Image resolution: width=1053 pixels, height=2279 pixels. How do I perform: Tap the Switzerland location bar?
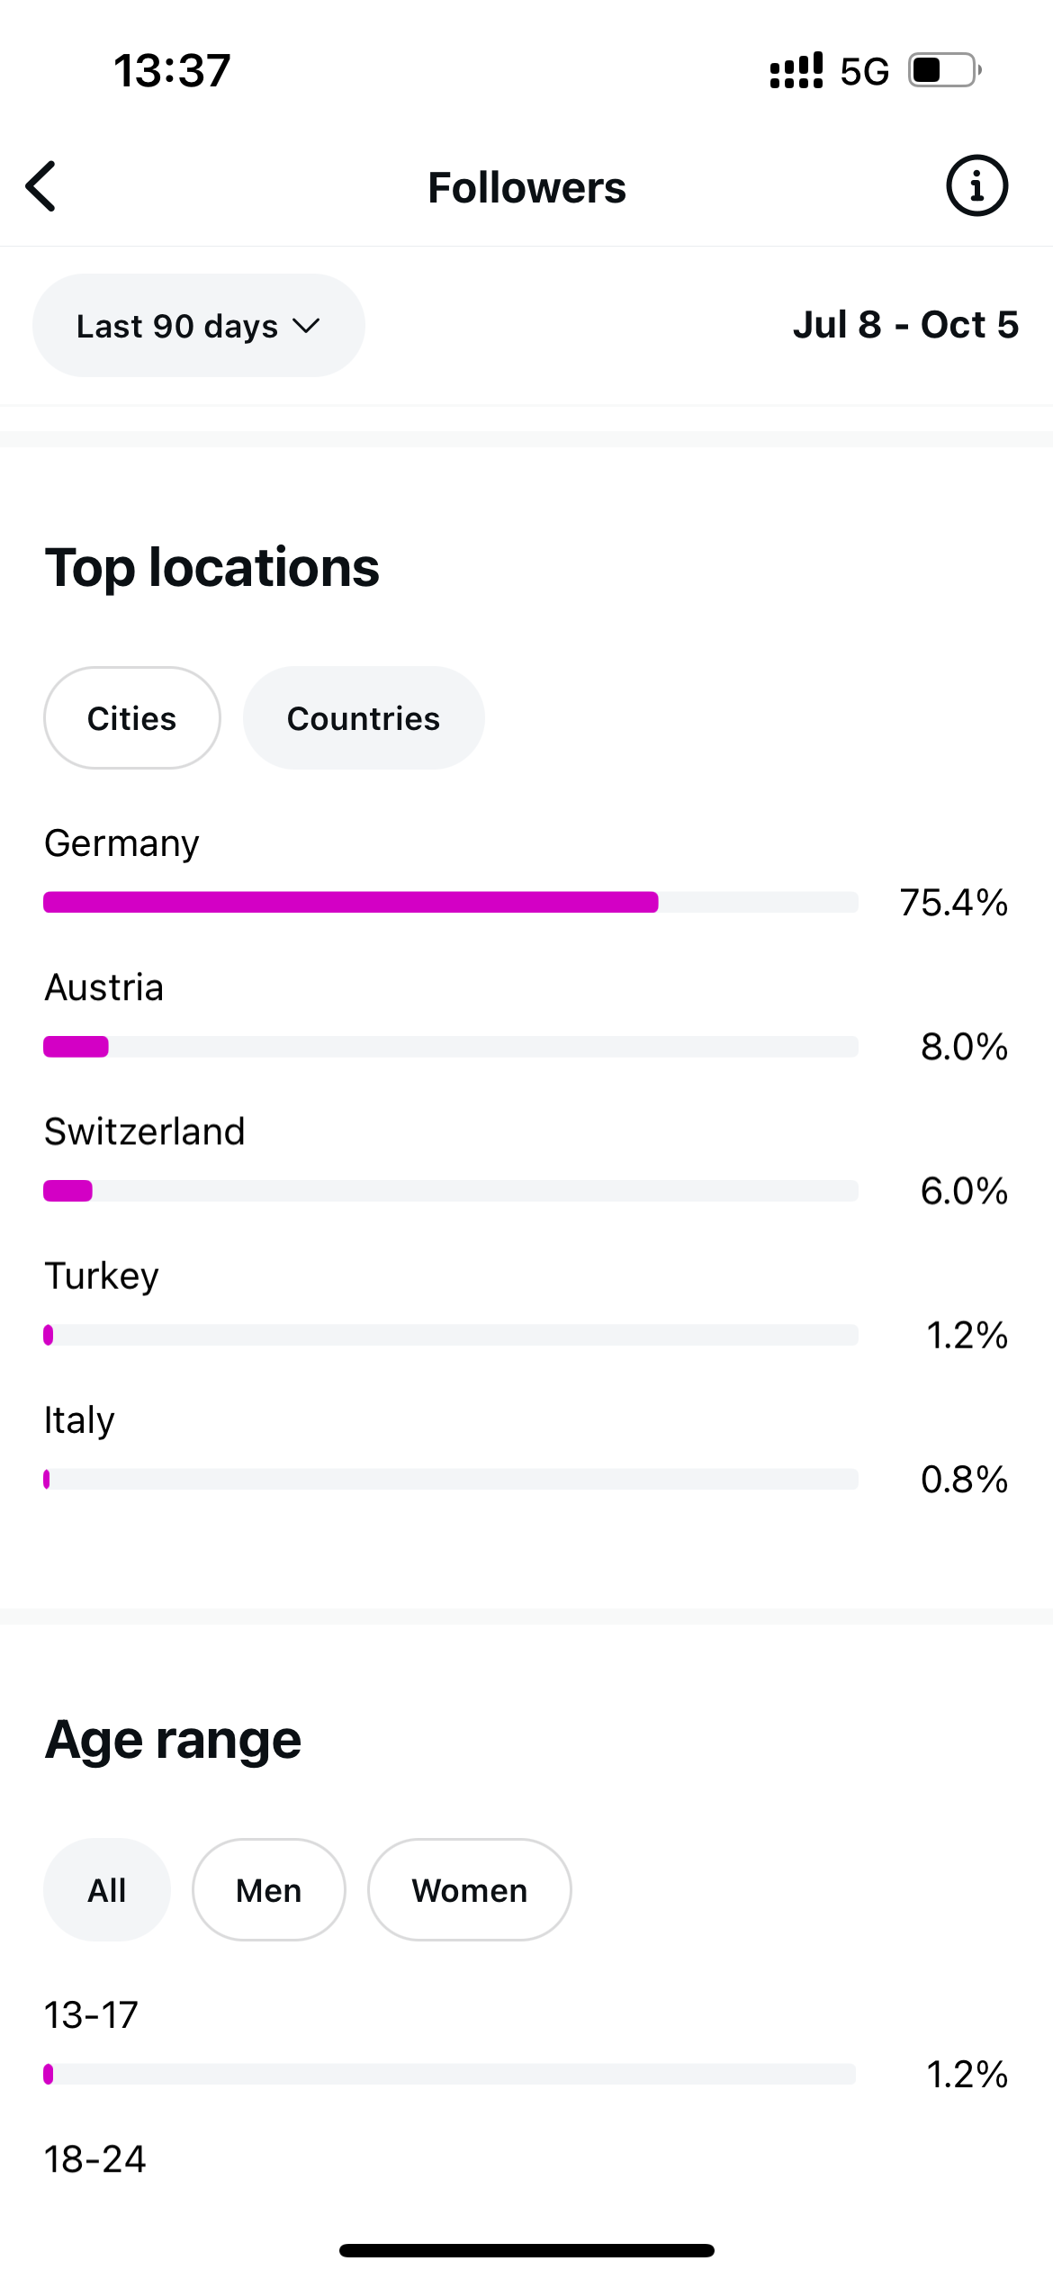pyautogui.click(x=450, y=1190)
